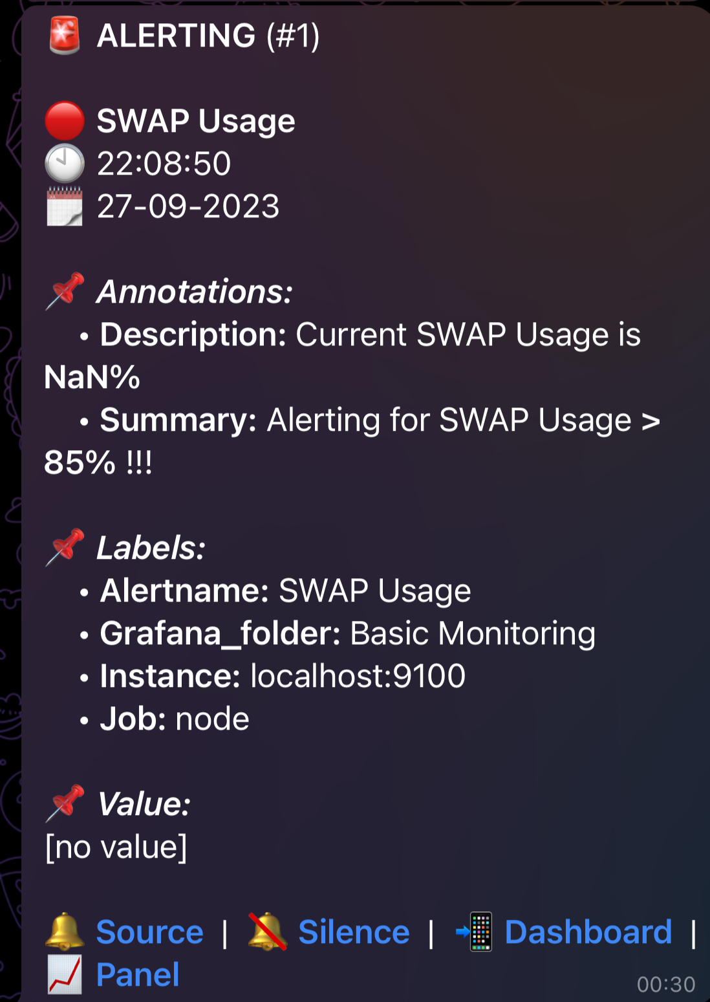Click the chart icon next to Panel
710x1002 pixels.
click(x=64, y=973)
